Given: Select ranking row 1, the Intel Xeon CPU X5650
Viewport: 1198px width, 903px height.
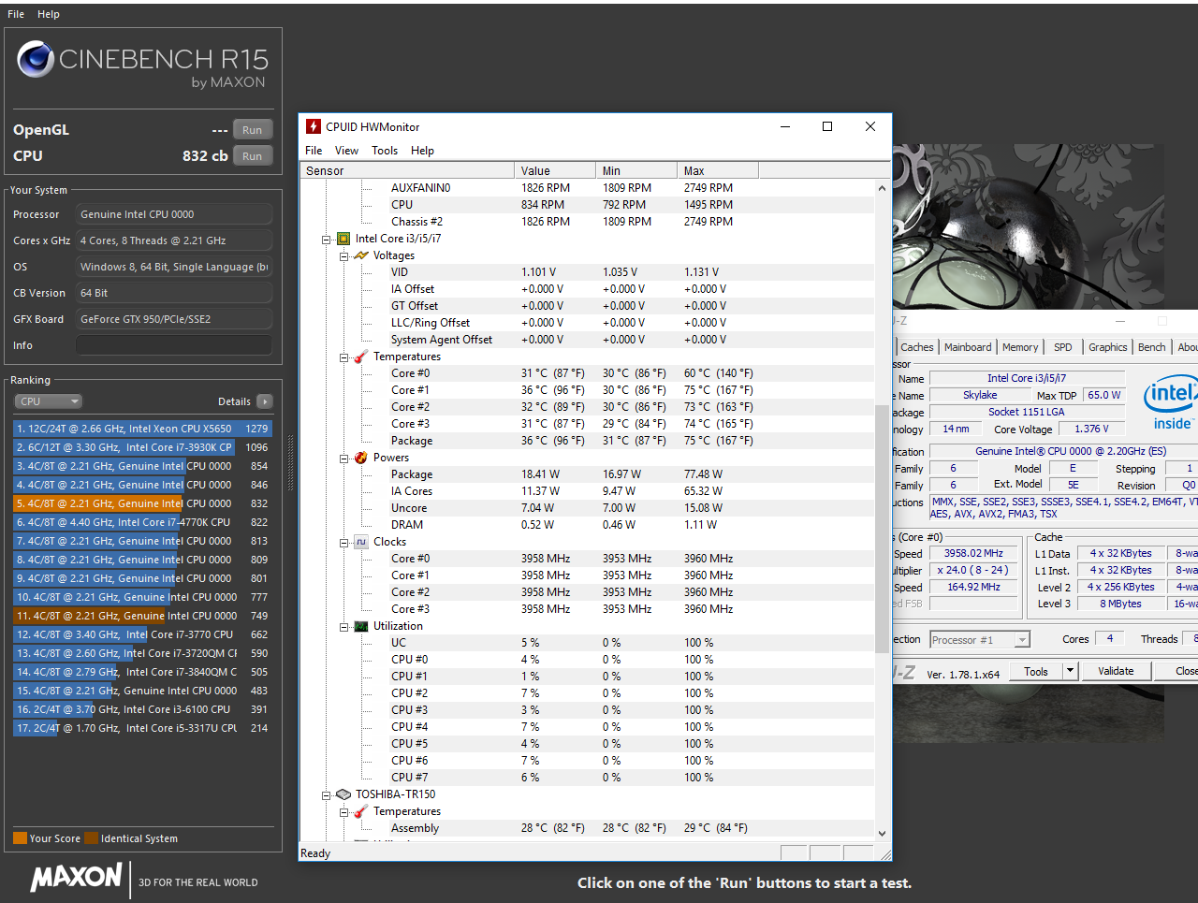Looking at the screenshot, I should 142,429.
